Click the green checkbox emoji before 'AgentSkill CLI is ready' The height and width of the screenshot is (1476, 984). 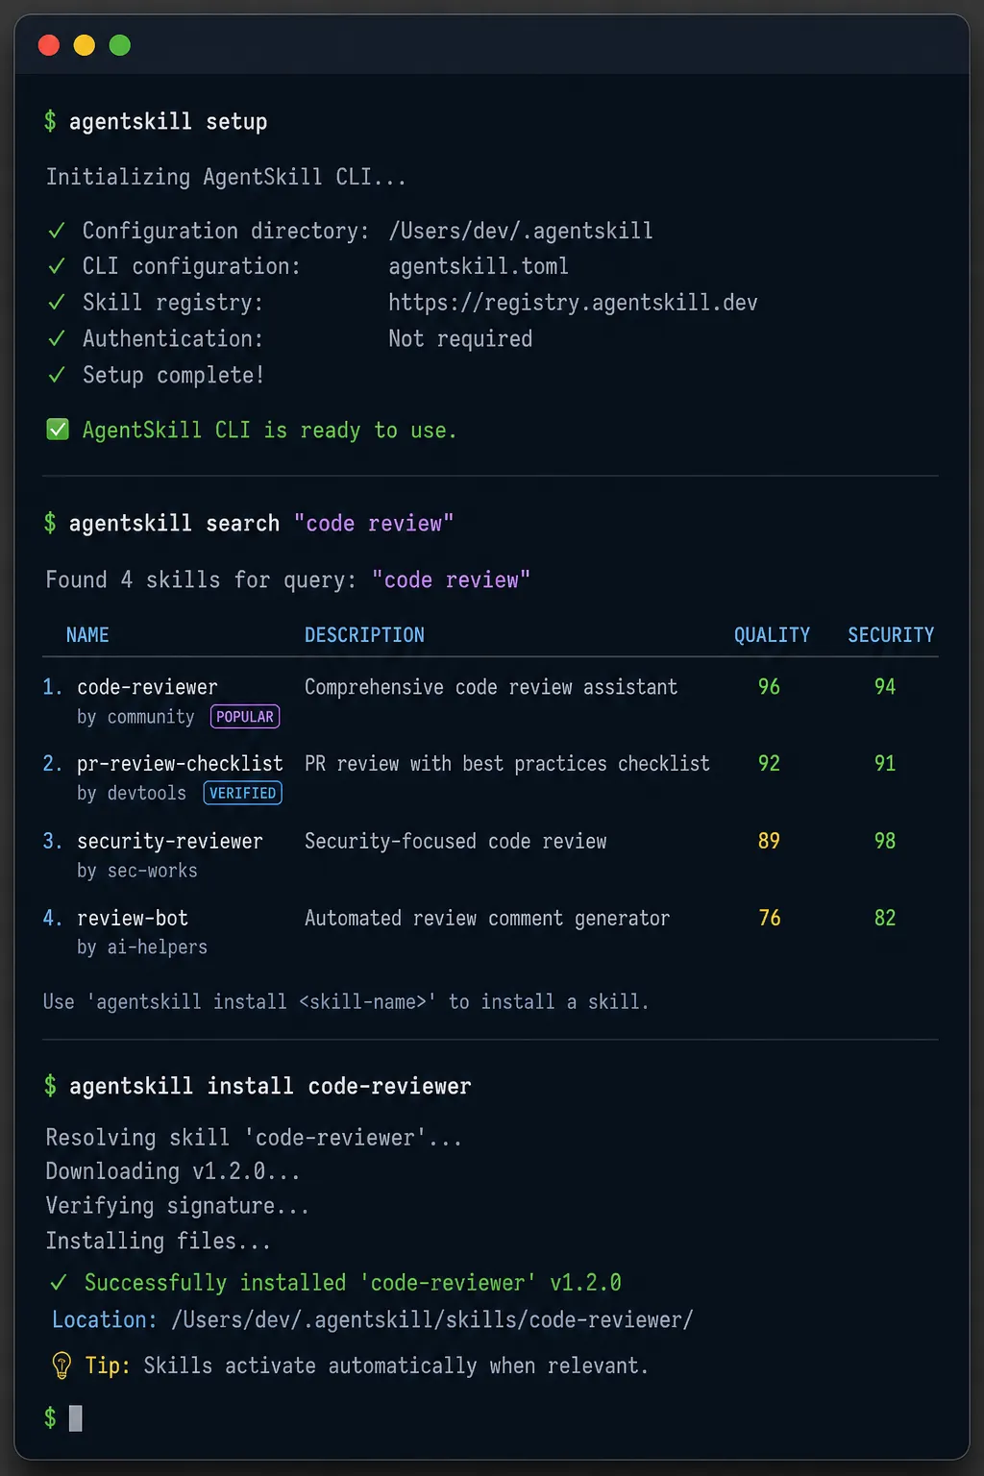coord(58,430)
